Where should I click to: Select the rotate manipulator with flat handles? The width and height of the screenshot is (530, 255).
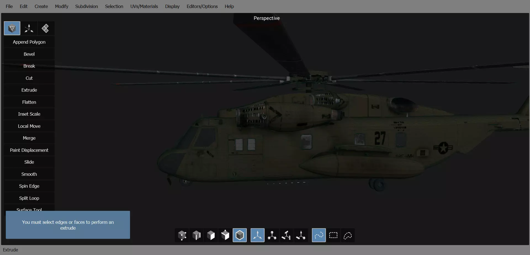(x=286, y=235)
